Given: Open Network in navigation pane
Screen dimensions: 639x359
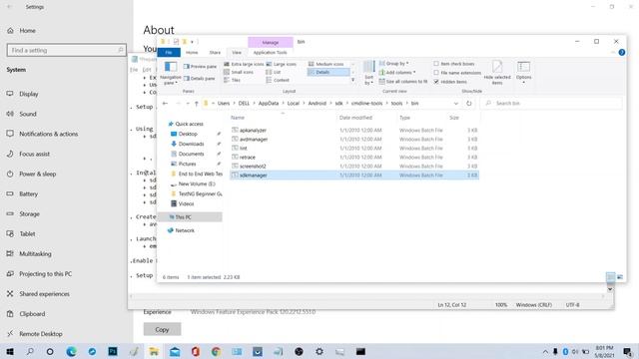Looking at the screenshot, I should 185,230.
